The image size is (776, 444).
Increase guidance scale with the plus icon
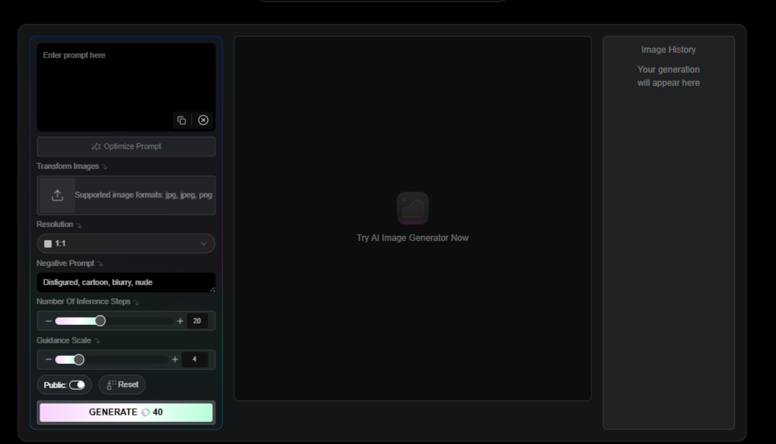coord(175,359)
